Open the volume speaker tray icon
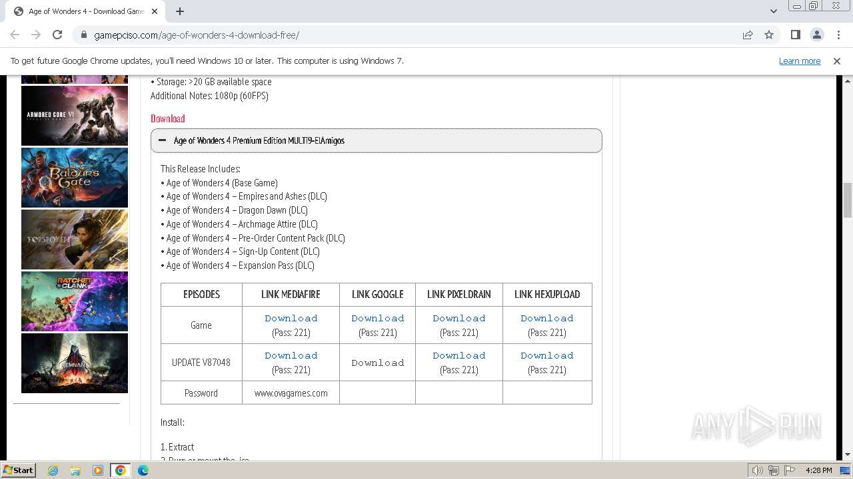 point(758,470)
